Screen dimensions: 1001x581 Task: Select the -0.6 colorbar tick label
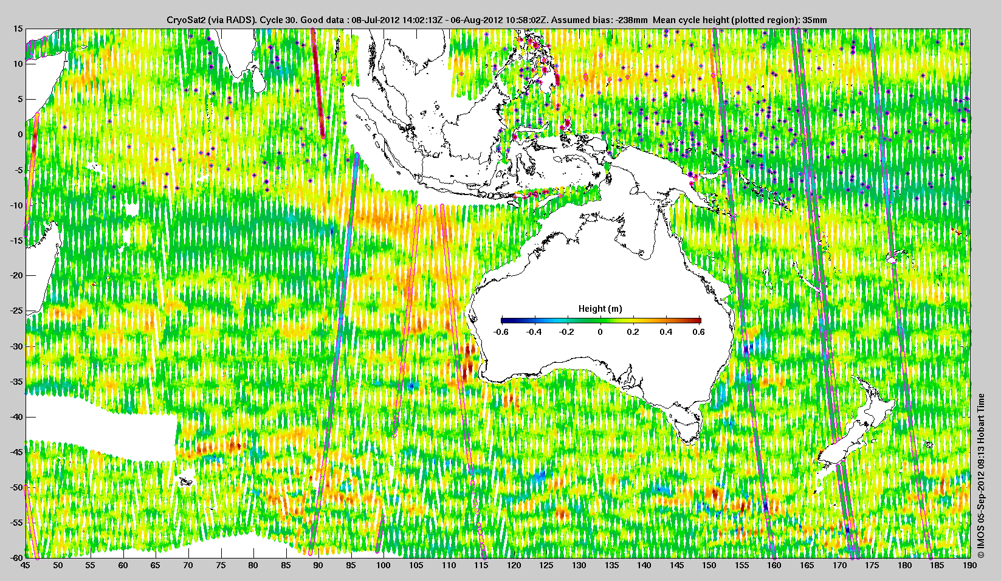(501, 332)
